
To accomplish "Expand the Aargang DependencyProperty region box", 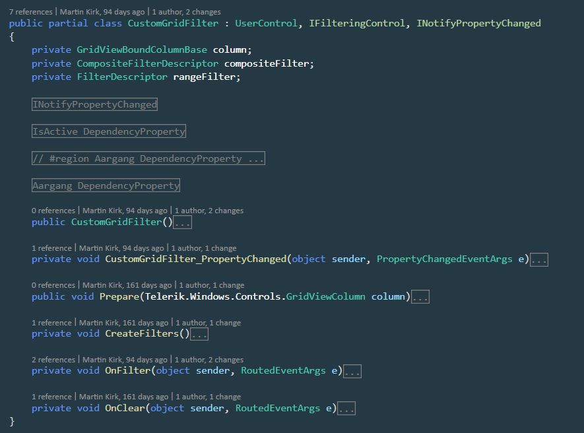I will pyautogui.click(x=106, y=185).
